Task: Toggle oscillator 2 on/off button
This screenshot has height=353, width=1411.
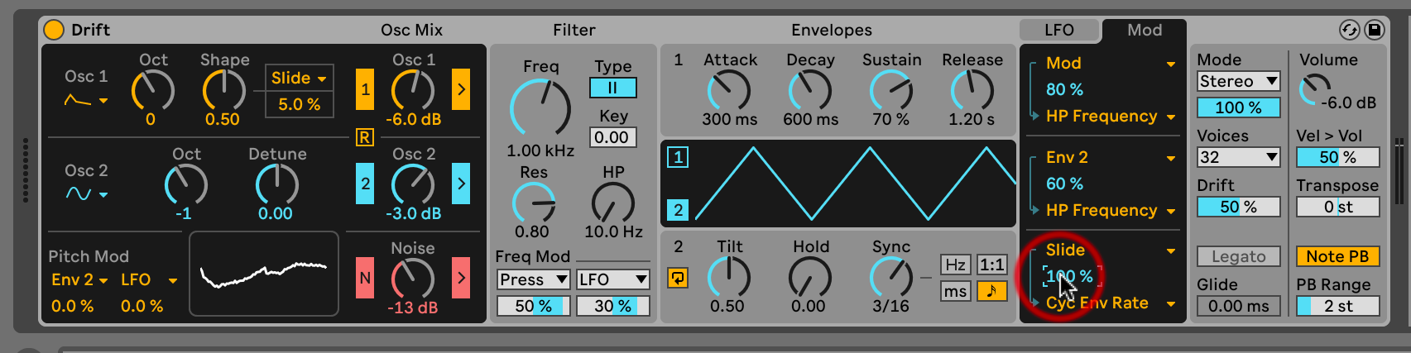Action: [x=365, y=184]
